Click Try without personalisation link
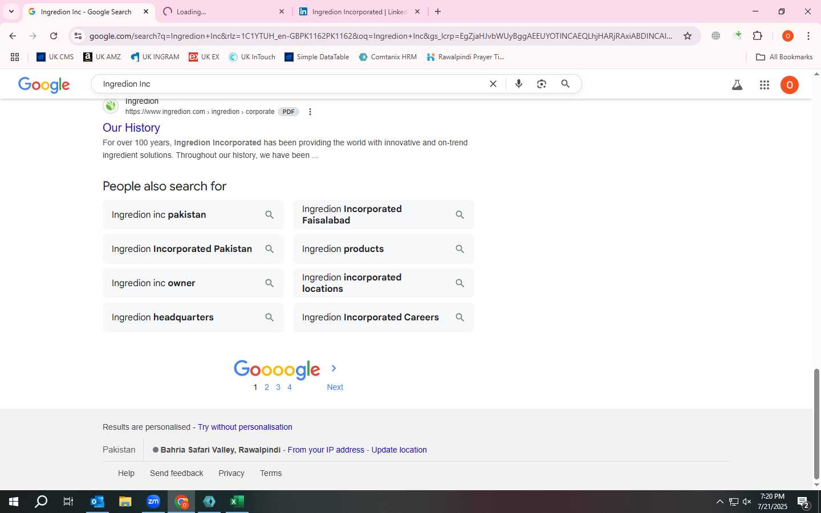The width and height of the screenshot is (821, 513). [x=245, y=427]
